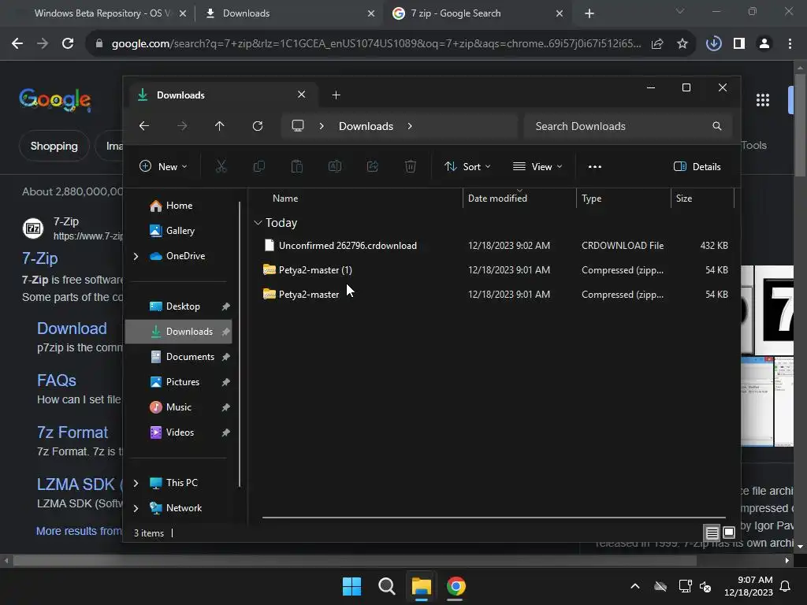Image resolution: width=807 pixels, height=605 pixels.
Task: Expand This PC in navigation pane
Action: pos(136,483)
